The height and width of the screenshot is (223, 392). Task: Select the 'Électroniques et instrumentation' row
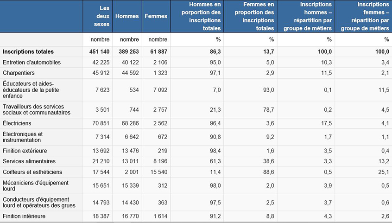[x=29, y=137]
